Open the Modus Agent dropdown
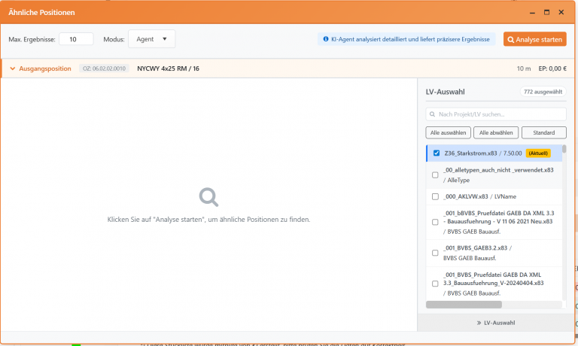 click(151, 39)
